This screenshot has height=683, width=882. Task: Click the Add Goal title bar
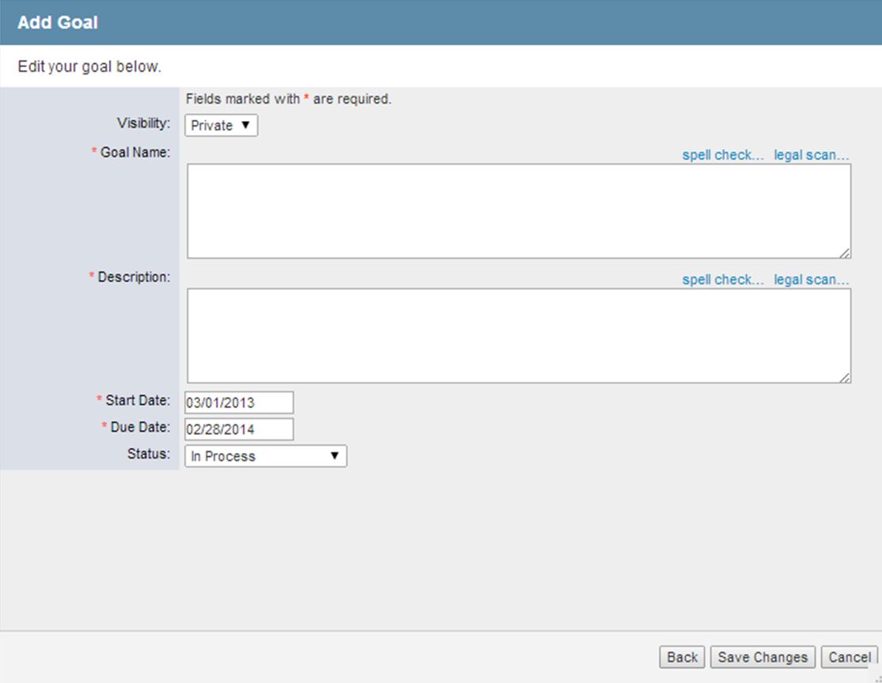click(x=441, y=22)
